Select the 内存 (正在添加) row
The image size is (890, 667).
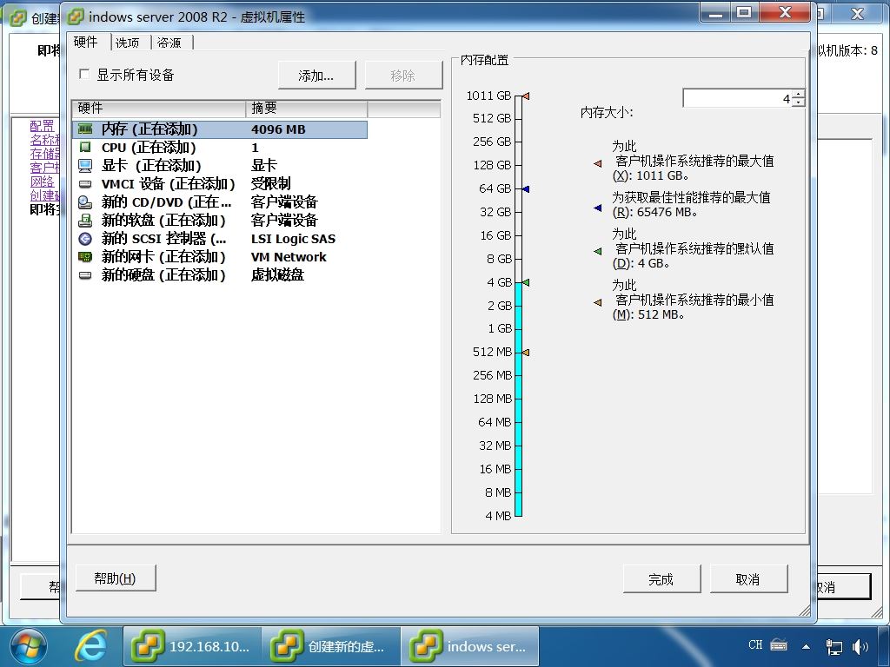pos(220,129)
